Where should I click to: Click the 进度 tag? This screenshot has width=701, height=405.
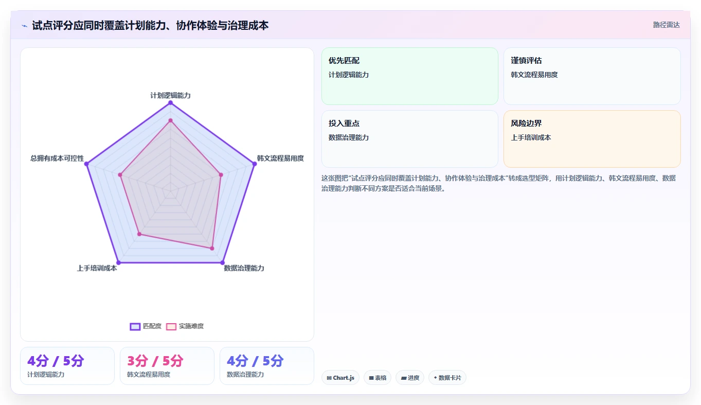[x=410, y=378]
